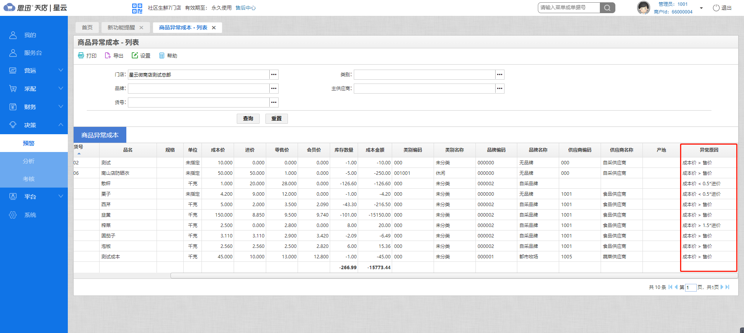Open the settings (设置) toolbar icon
This screenshot has height=333, width=744.
(135, 56)
